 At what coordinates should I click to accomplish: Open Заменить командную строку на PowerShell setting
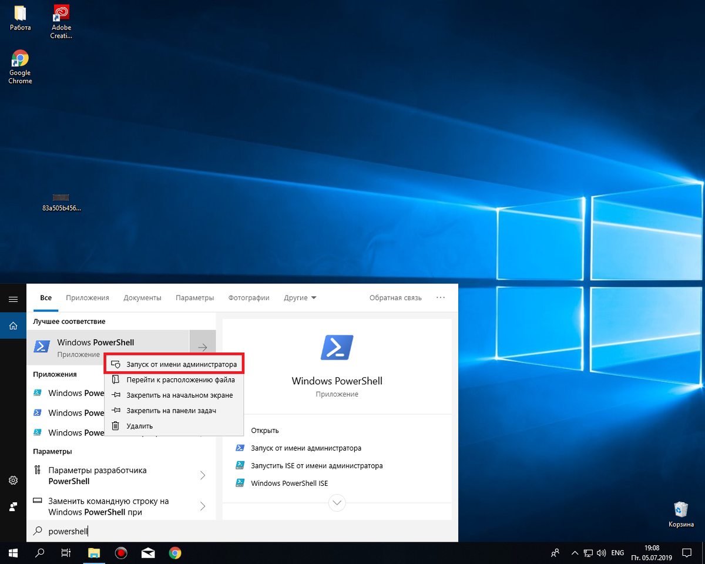coord(108,506)
